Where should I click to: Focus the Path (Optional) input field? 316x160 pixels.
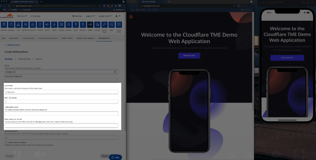(x=62, y=102)
